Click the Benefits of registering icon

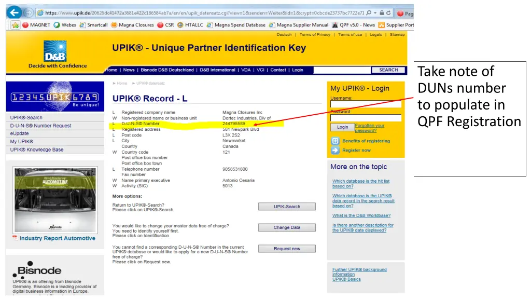(335, 141)
